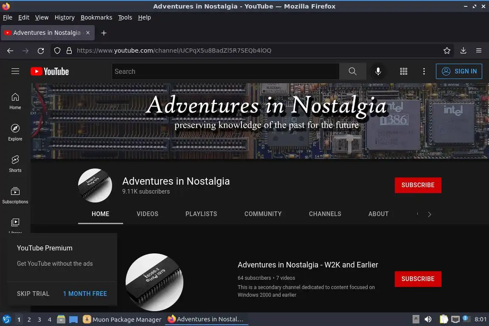Image resolution: width=489 pixels, height=326 pixels.
Task: Open a new Firefox tab
Action: point(104,33)
